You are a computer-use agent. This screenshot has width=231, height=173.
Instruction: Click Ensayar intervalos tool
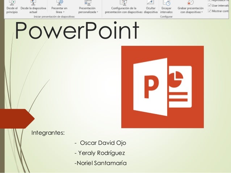pos(166,7)
